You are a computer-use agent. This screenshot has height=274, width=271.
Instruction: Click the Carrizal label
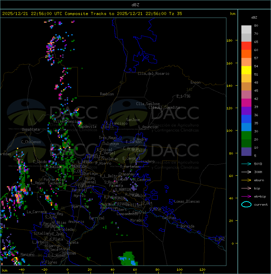[x=96, y=218]
